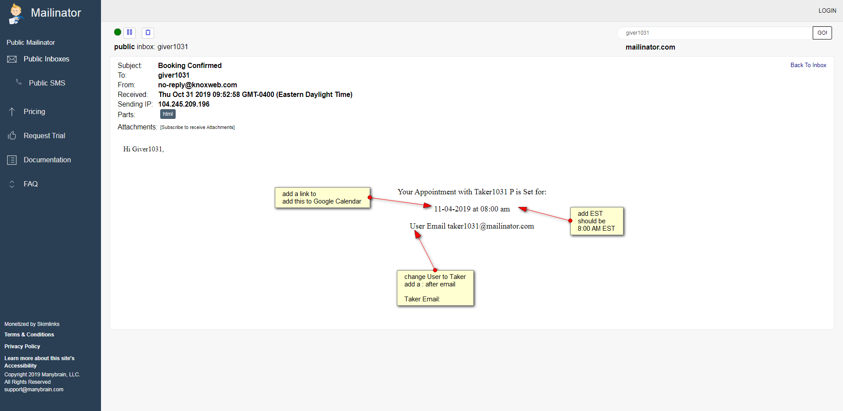Click the Pricing arrow icon
843x411 pixels.
[x=12, y=112]
